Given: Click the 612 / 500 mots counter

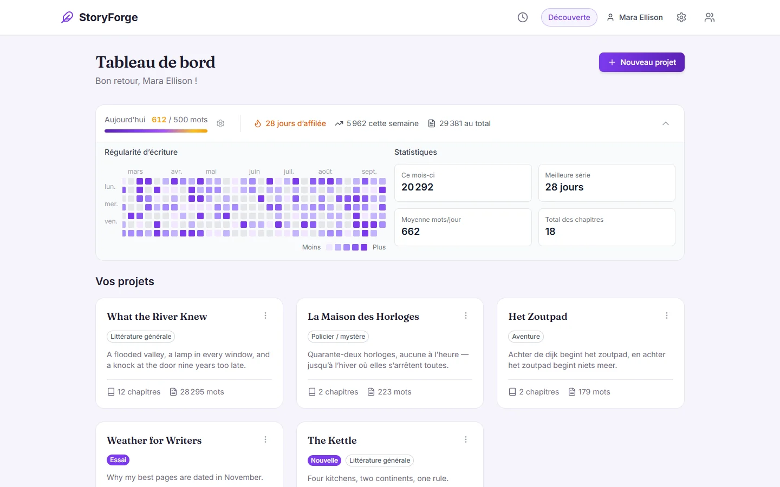Looking at the screenshot, I should tap(179, 120).
